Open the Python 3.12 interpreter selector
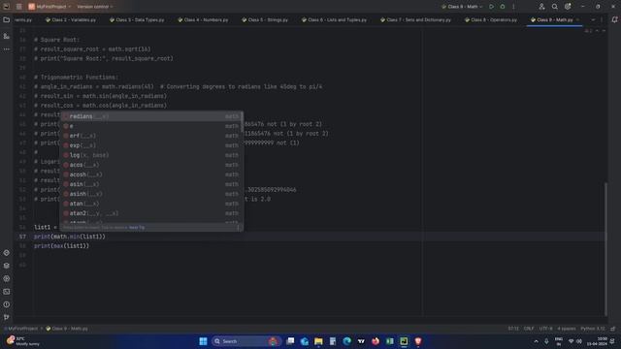The image size is (621, 349). (593, 329)
